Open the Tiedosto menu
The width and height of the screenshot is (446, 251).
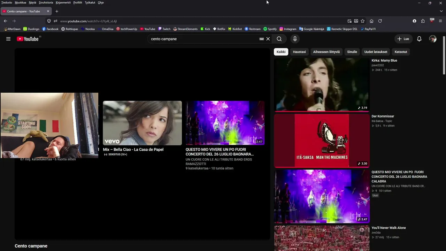pyautogui.click(x=7, y=2)
